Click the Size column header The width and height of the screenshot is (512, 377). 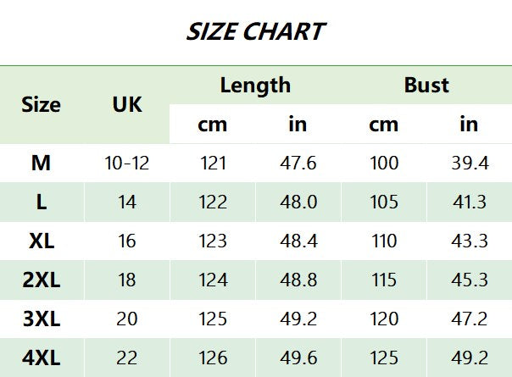[41, 105]
